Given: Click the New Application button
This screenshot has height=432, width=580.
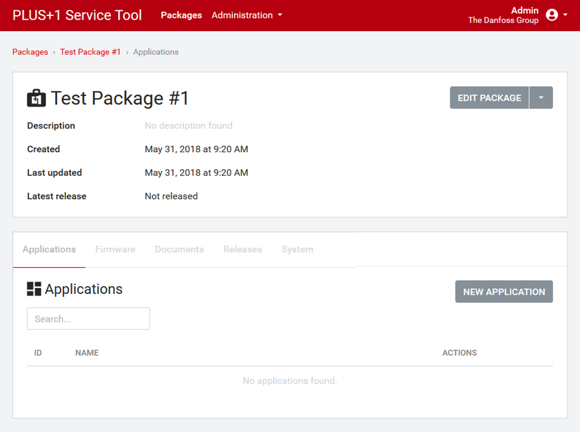Looking at the screenshot, I should coord(504,291).
